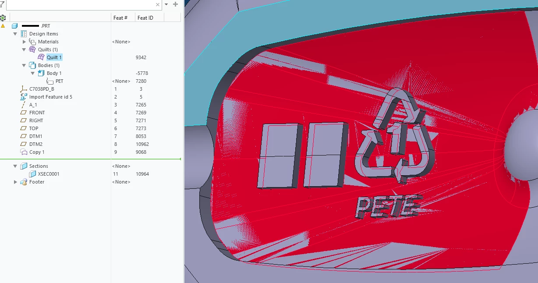This screenshot has height=283, width=538.
Task: Click the C7038PD_B coordinate system icon
Action: [x=24, y=89]
